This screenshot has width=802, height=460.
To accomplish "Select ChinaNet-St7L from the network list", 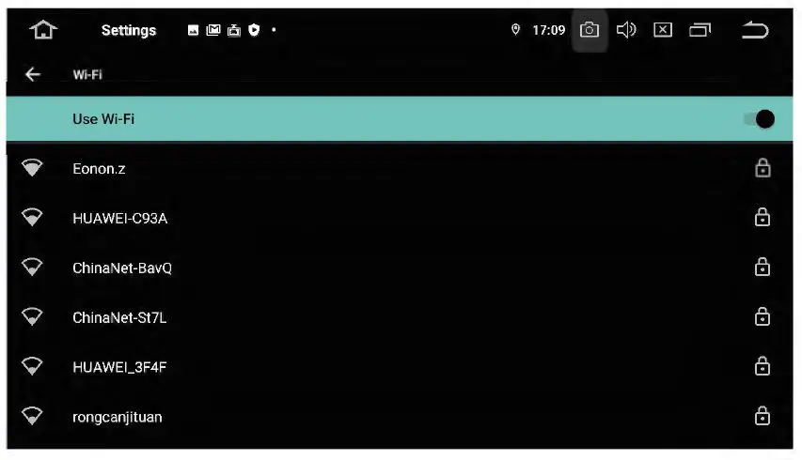I will click(x=400, y=317).
